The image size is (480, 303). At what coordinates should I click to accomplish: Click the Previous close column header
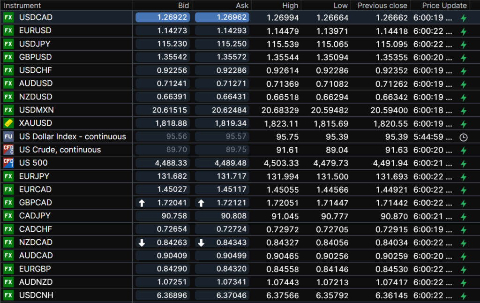[x=382, y=6]
